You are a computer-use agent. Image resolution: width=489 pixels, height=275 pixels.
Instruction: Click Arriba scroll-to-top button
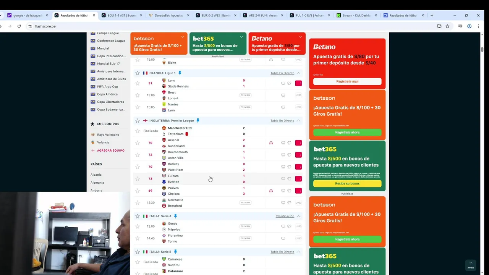[471, 265]
